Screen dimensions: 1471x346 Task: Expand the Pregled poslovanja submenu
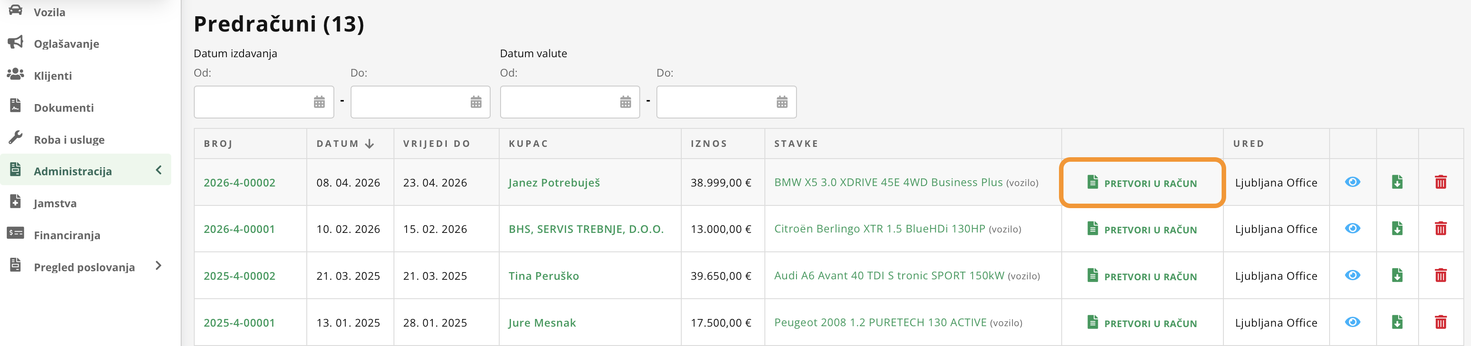pyautogui.click(x=159, y=266)
